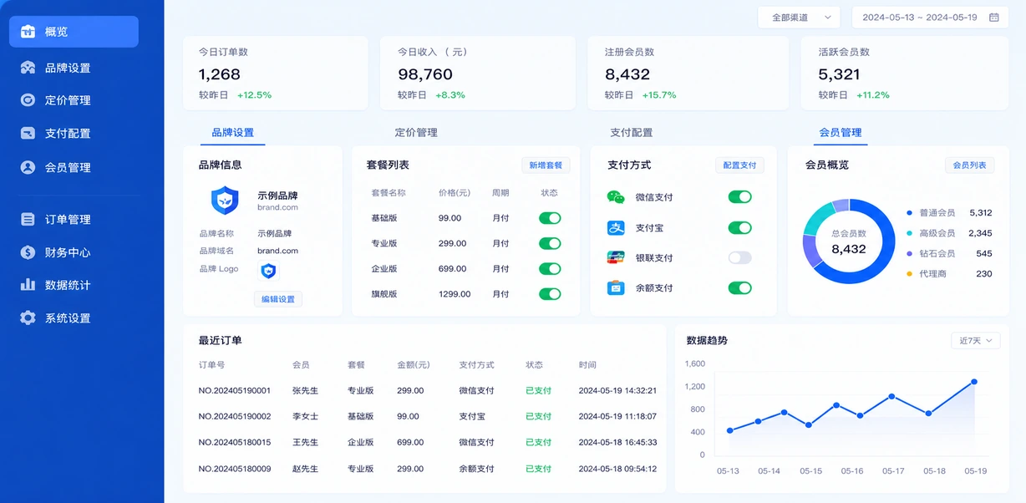This screenshot has height=503, width=1026.
Task: Click the 已支付 status for 张先生's order
Action: click(538, 390)
